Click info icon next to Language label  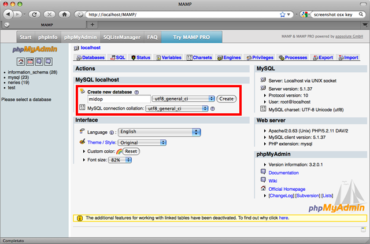click(112, 132)
